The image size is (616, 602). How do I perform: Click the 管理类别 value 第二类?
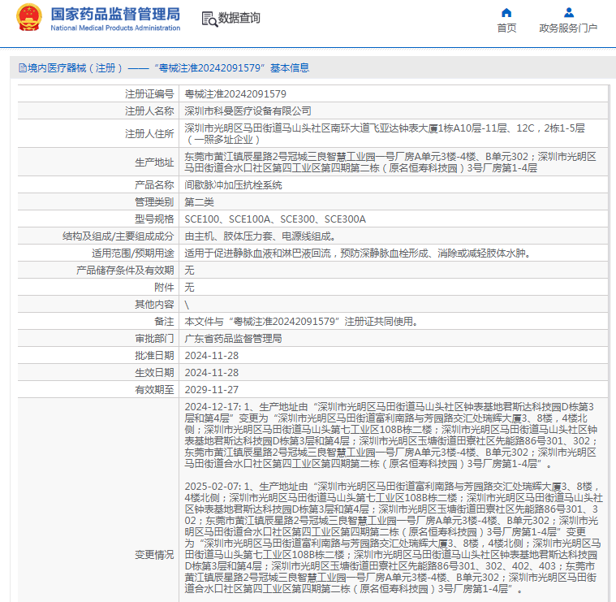199,202
